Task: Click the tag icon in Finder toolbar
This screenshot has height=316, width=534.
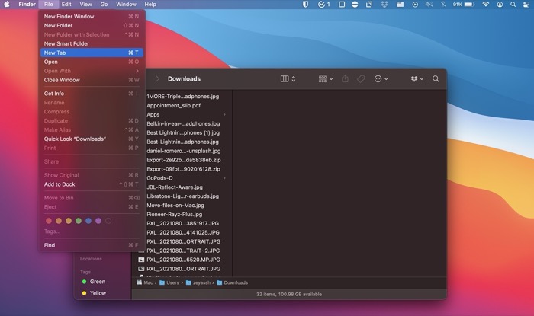Action: (361, 78)
